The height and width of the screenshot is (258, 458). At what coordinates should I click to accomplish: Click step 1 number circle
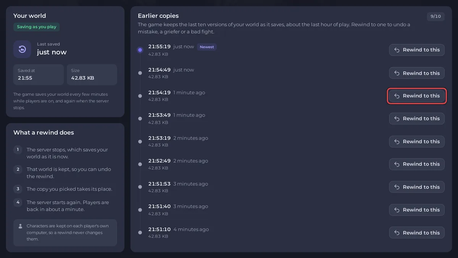[18, 149]
